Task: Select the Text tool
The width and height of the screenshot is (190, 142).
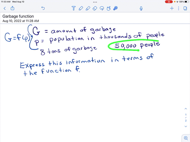Action: (x=74, y=8)
